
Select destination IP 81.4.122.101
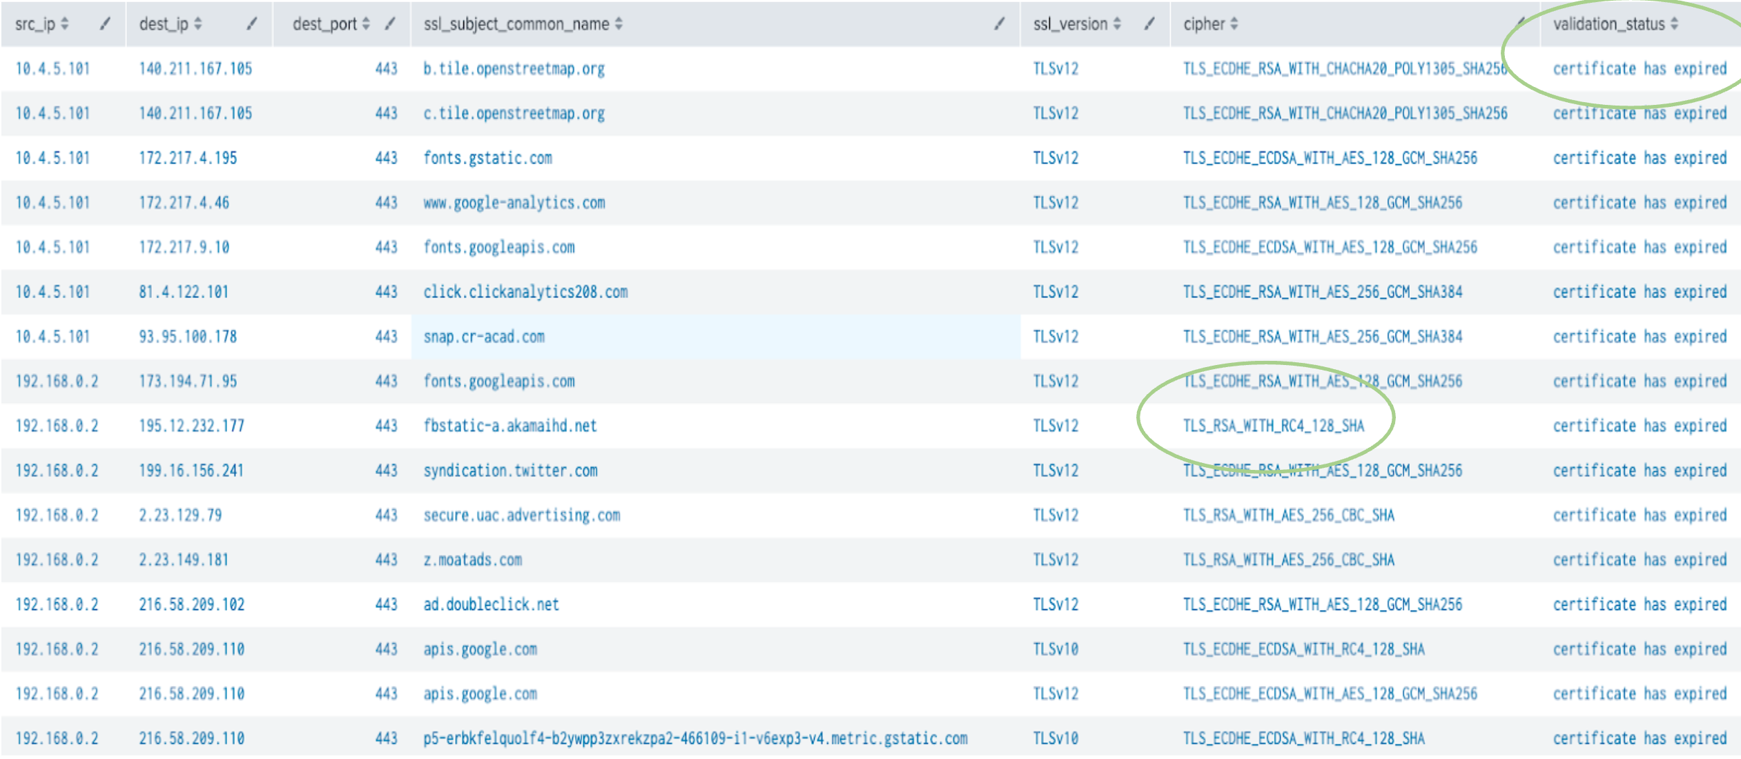pos(184,292)
